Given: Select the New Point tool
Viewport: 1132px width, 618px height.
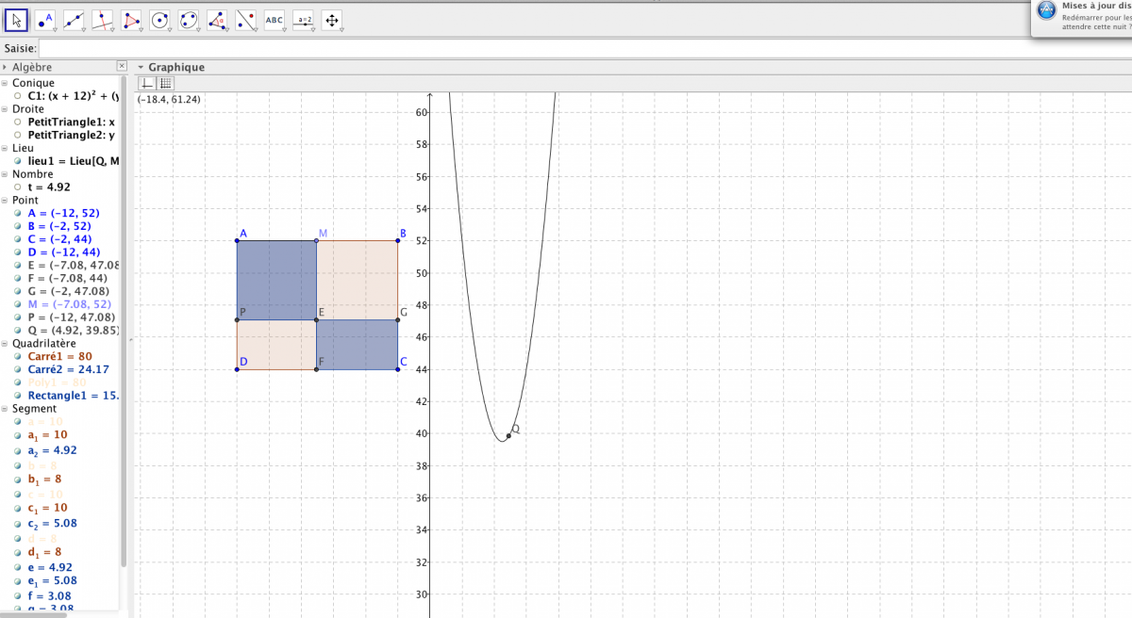Looking at the screenshot, I should tap(44, 19).
